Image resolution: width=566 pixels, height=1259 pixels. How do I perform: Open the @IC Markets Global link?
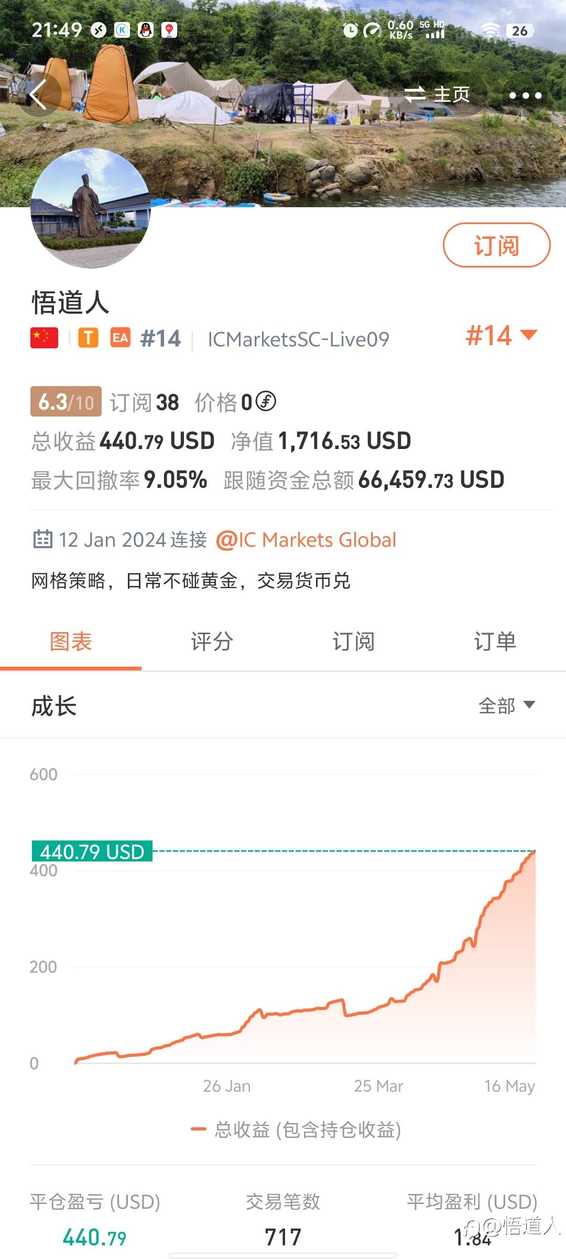pyautogui.click(x=306, y=540)
